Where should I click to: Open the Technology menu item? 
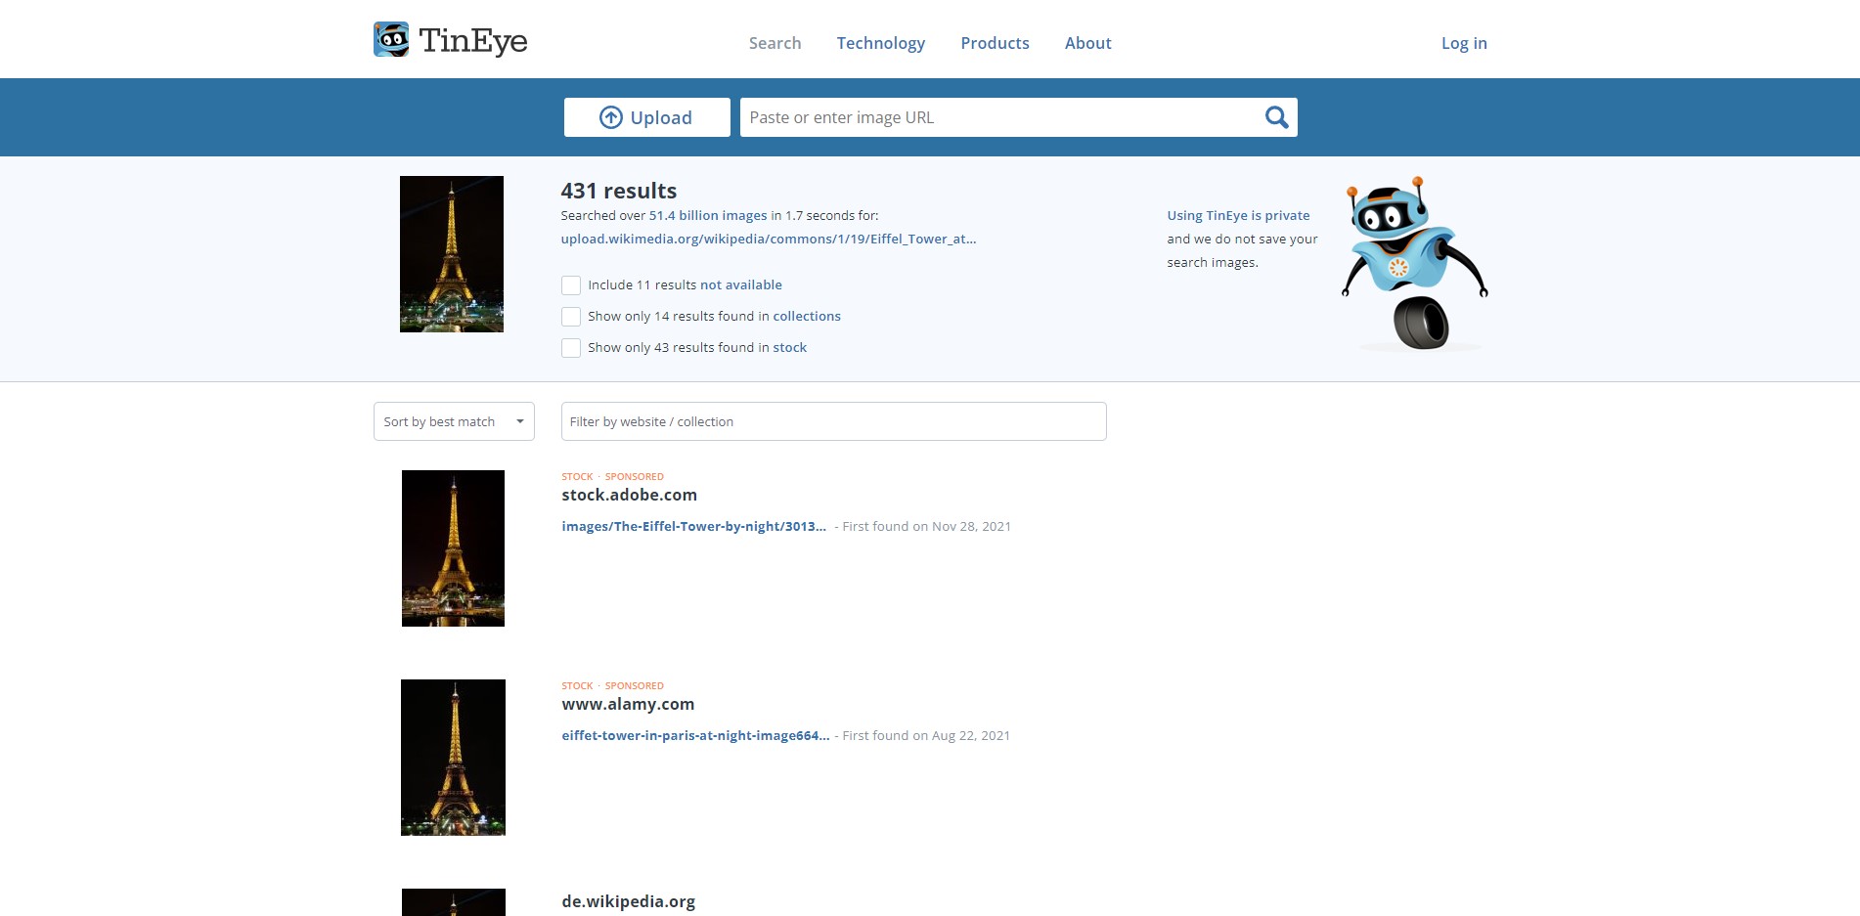[x=881, y=43]
